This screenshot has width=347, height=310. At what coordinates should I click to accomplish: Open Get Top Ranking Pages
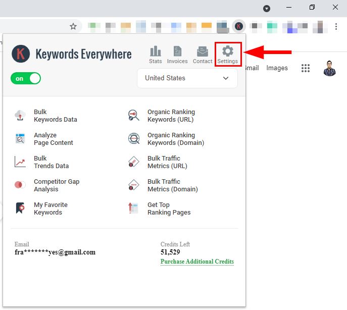point(169,209)
